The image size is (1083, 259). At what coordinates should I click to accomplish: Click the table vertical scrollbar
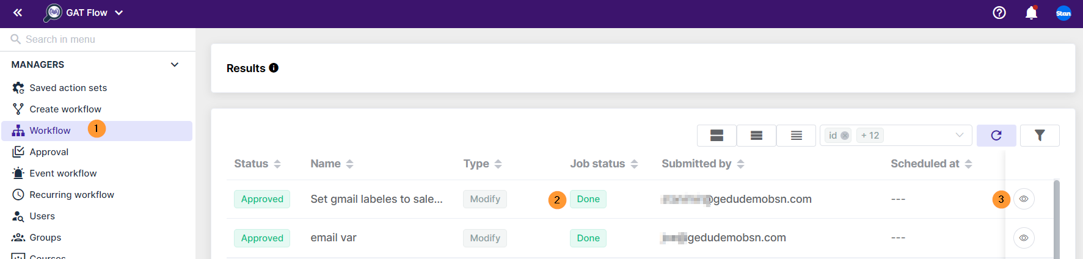point(1057,219)
